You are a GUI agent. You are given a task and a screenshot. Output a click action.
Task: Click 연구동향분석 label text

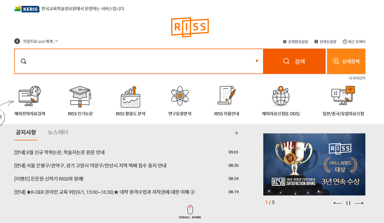(x=180, y=114)
